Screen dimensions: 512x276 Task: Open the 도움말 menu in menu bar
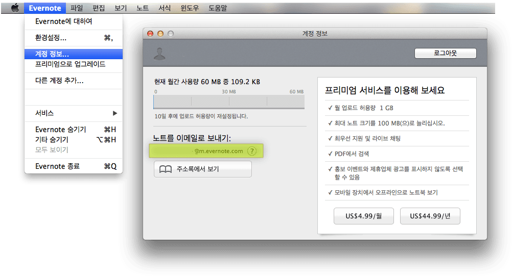(218, 8)
